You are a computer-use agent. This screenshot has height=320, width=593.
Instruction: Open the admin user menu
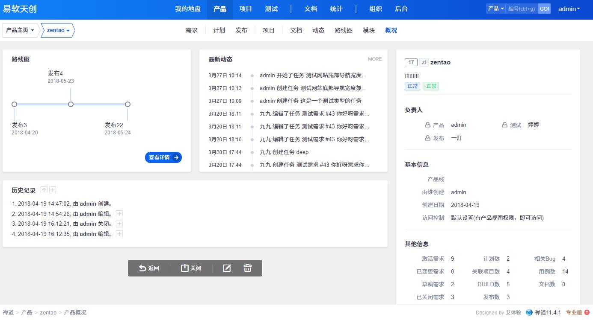(569, 9)
